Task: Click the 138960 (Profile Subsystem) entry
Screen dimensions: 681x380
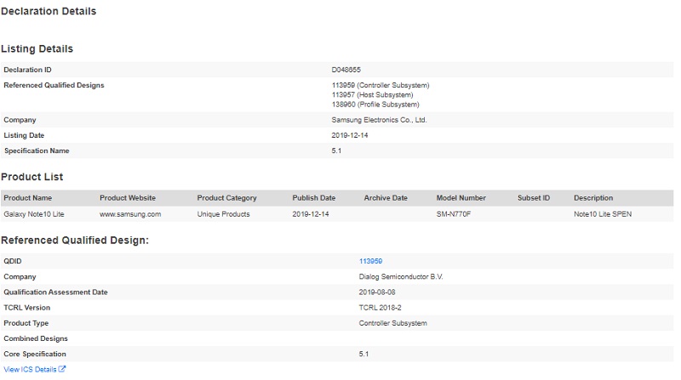Action: (375, 105)
